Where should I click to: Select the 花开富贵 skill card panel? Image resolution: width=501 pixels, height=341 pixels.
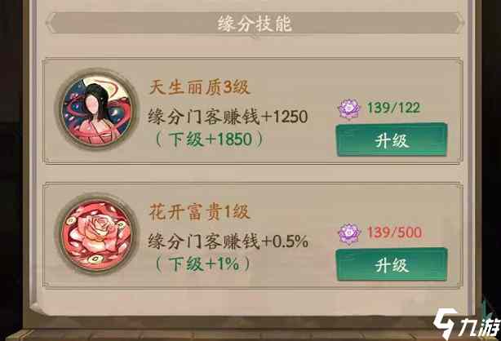pos(253,236)
